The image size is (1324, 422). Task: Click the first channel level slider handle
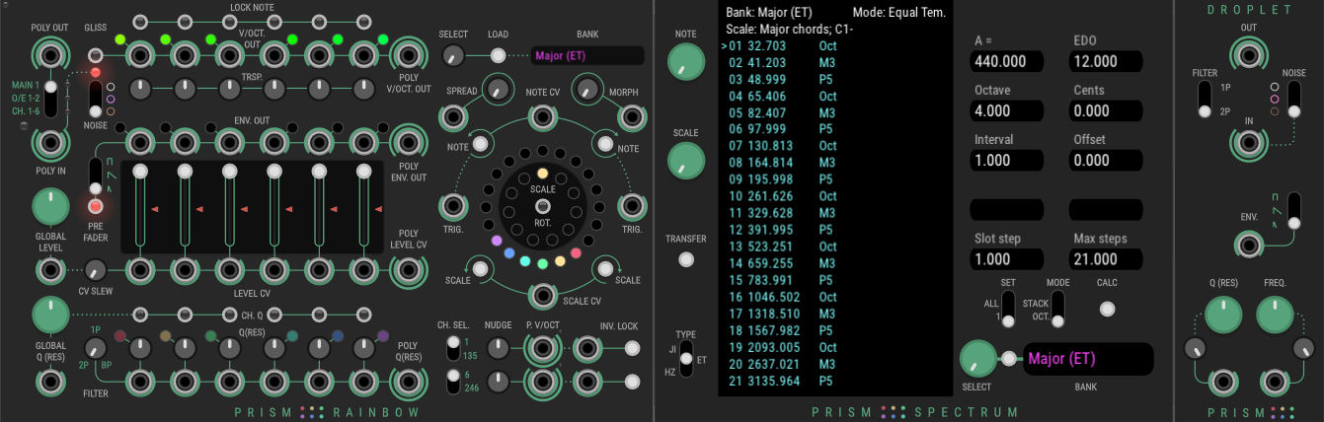coord(140,173)
